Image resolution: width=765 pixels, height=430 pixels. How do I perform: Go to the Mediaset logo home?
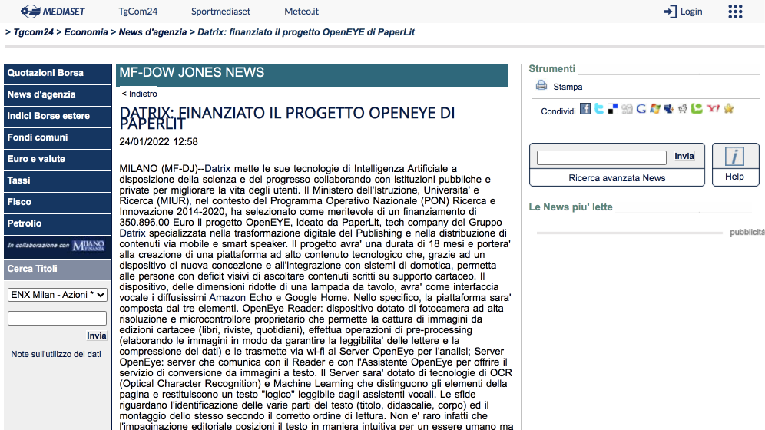pos(53,12)
